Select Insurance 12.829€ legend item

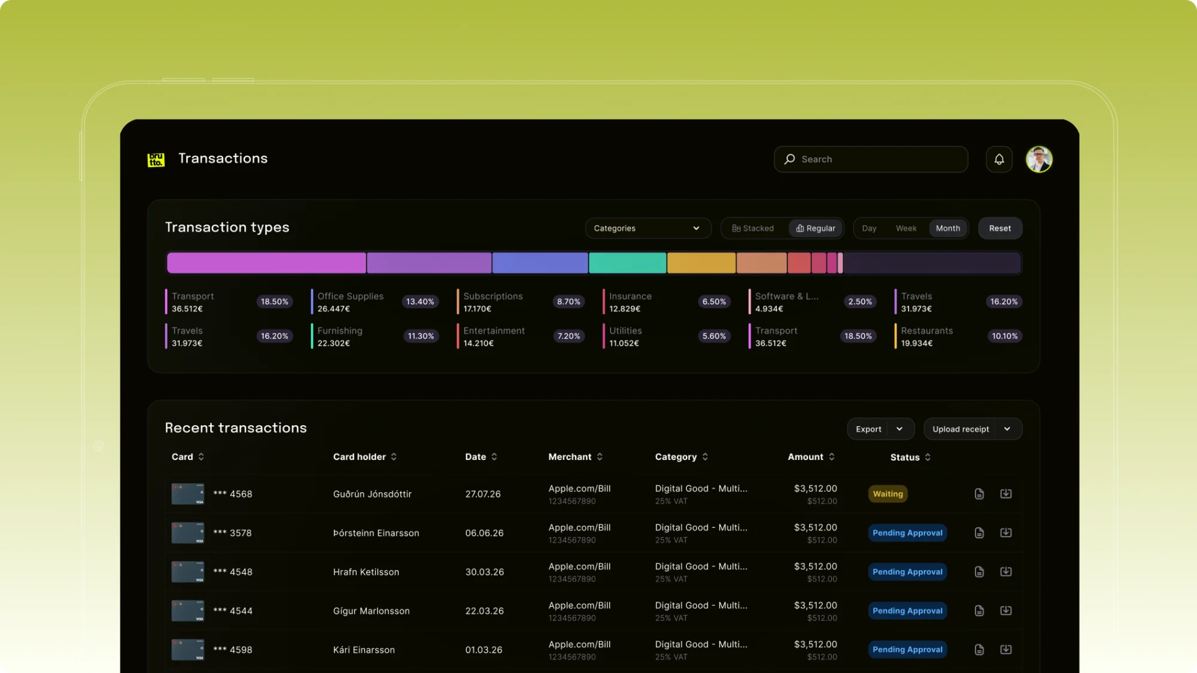pyautogui.click(x=667, y=302)
